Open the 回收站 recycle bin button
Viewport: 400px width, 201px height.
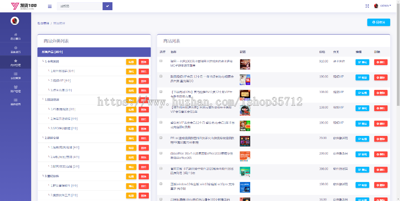point(379,23)
